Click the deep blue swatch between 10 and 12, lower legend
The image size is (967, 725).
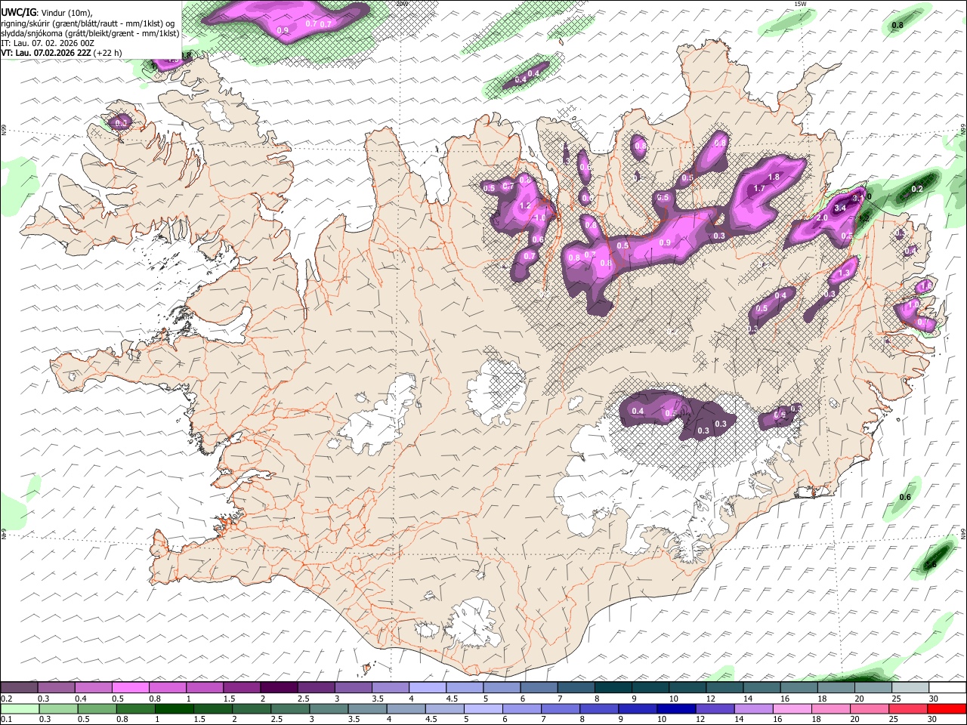tap(675, 708)
